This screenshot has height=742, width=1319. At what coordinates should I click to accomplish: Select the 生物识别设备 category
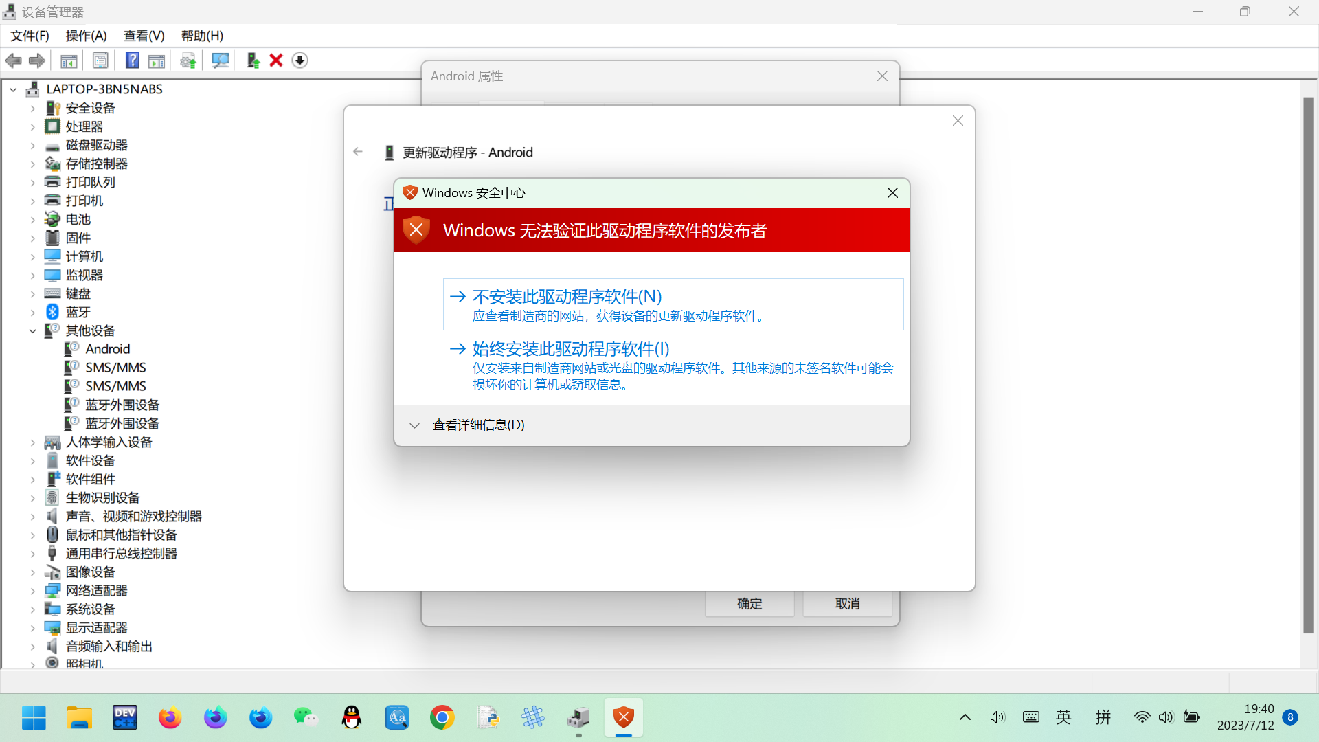coord(102,498)
